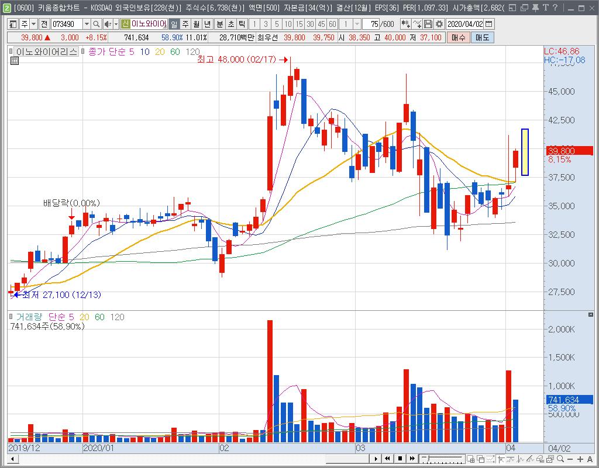Click the chart image capture icon
Image resolution: width=599 pixels, height=468 pixels.
[550, 459]
